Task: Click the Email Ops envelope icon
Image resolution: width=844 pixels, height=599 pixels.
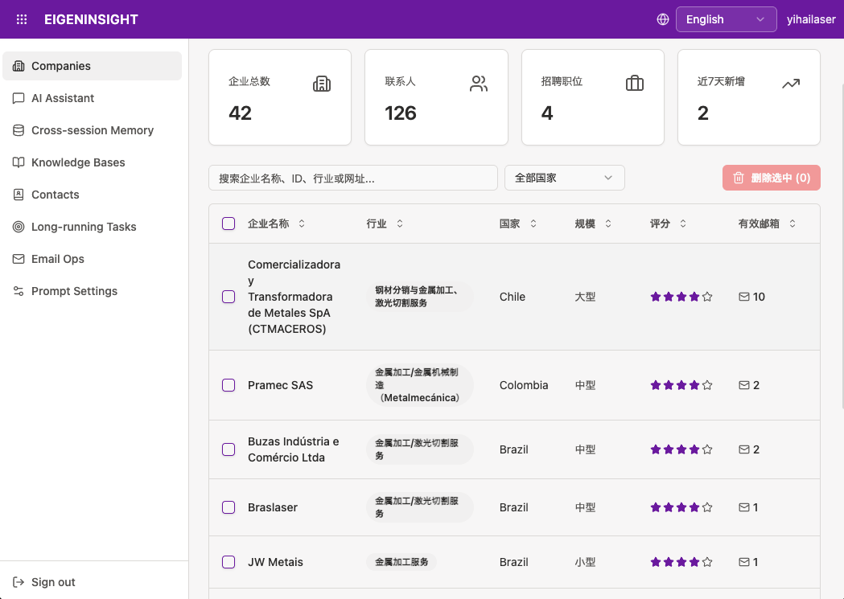Action: 19,259
